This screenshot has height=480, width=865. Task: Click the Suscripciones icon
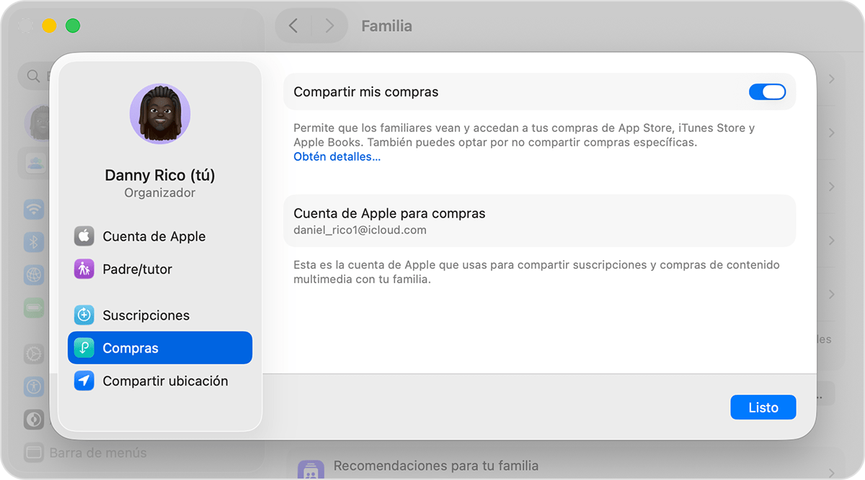coord(84,315)
